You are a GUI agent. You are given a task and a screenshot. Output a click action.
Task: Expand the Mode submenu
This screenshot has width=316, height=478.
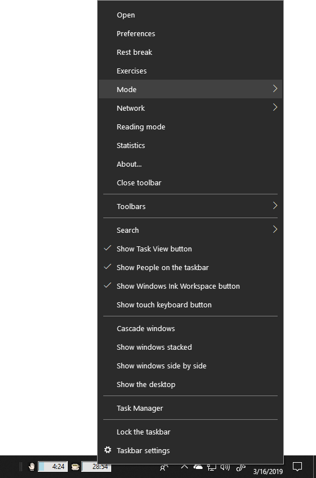click(191, 89)
